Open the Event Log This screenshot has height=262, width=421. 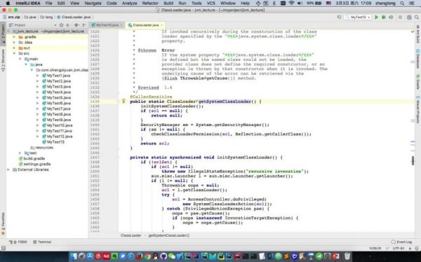401,242
